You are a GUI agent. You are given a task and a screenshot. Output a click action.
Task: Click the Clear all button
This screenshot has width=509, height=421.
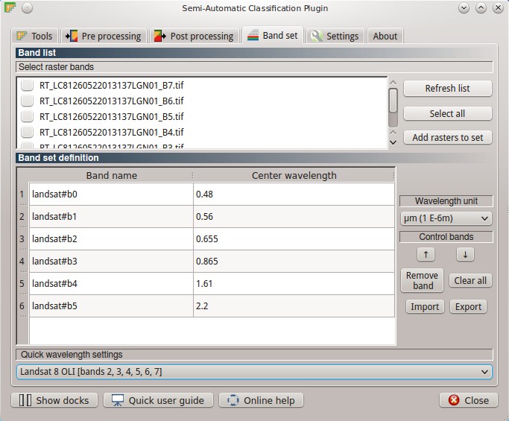[470, 280]
